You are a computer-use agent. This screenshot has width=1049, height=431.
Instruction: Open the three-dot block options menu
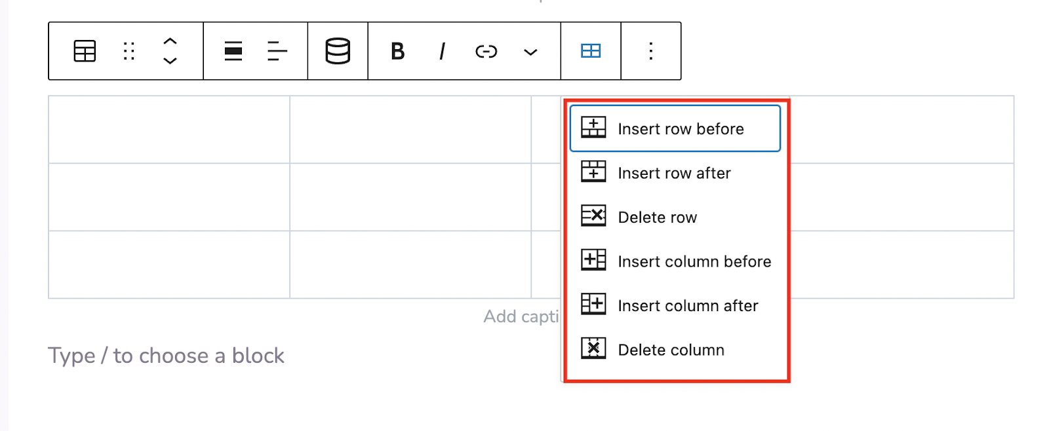pyautogui.click(x=650, y=51)
